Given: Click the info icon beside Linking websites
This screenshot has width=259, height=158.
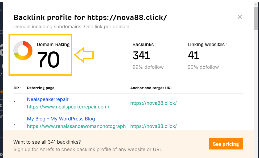Looking at the screenshot, I should pyautogui.click(x=227, y=43).
